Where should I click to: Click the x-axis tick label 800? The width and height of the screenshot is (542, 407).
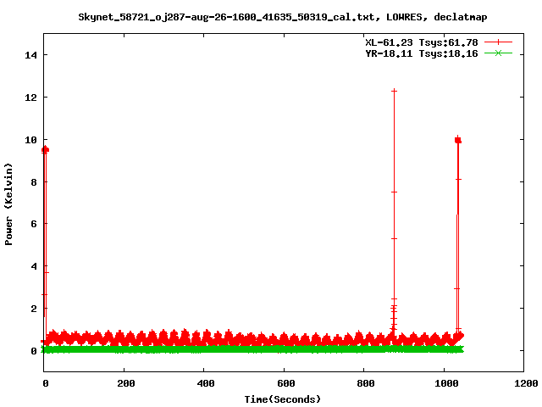tap(365, 383)
